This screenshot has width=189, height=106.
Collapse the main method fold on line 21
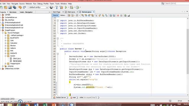(58, 54)
